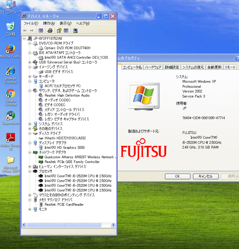This screenshot has height=249, width=239.
Task: Open Adobe Reader XI desktop icon
Action: pyautogui.click(x=10, y=142)
